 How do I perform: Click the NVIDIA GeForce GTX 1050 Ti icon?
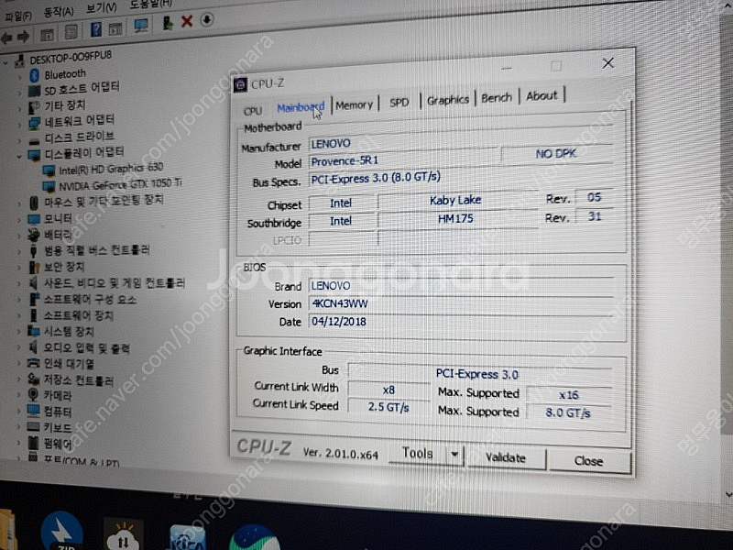(49, 187)
